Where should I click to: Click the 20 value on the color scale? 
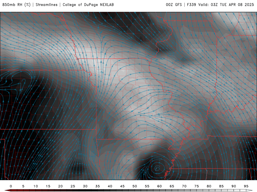click(60, 186)
